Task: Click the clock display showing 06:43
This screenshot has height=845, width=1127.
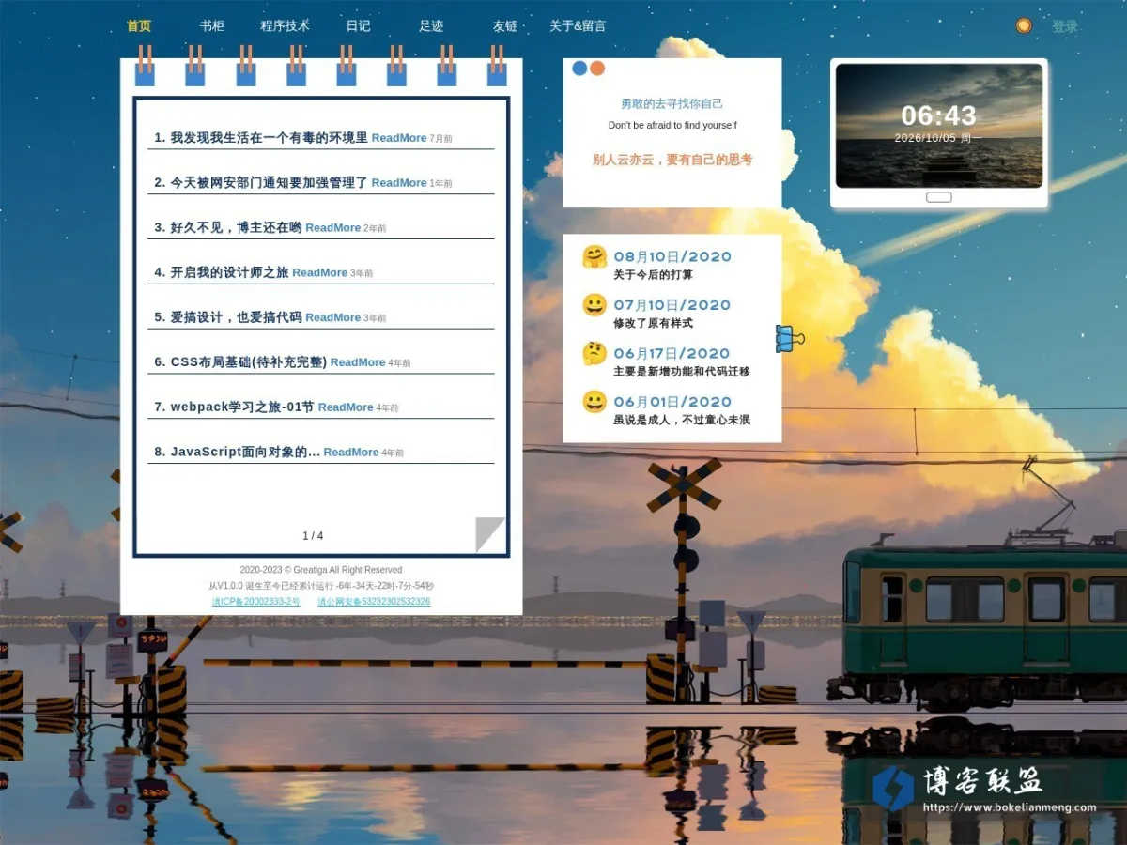Action: pyautogui.click(x=939, y=115)
